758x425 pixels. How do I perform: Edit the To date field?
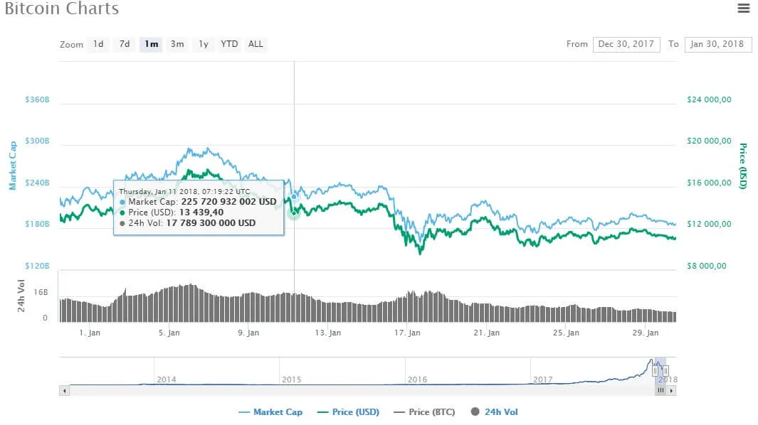[x=718, y=44]
